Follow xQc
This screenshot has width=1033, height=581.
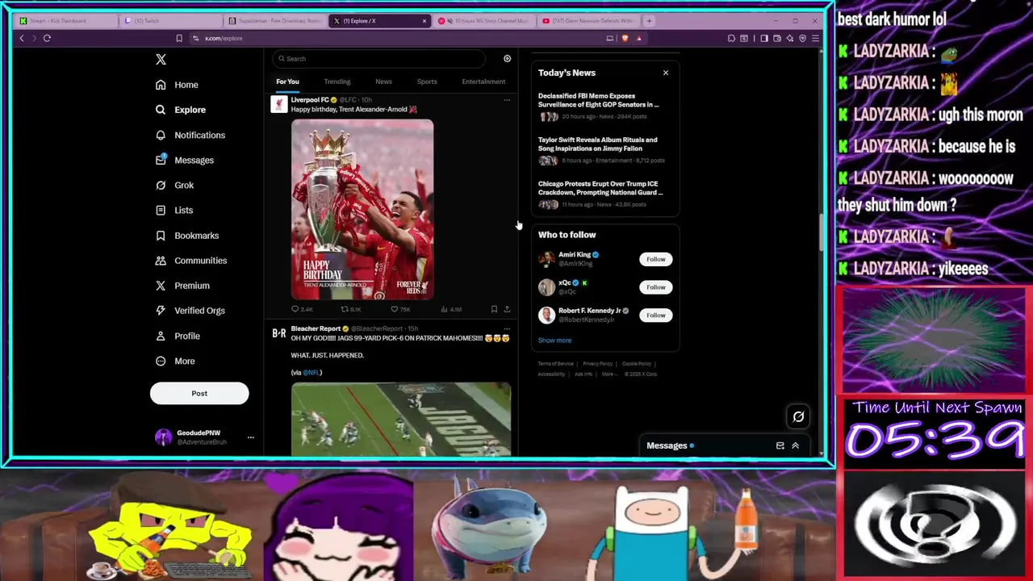pos(655,287)
